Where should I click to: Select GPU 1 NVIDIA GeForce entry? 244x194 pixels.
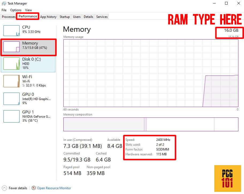pyautogui.click(x=28, y=116)
